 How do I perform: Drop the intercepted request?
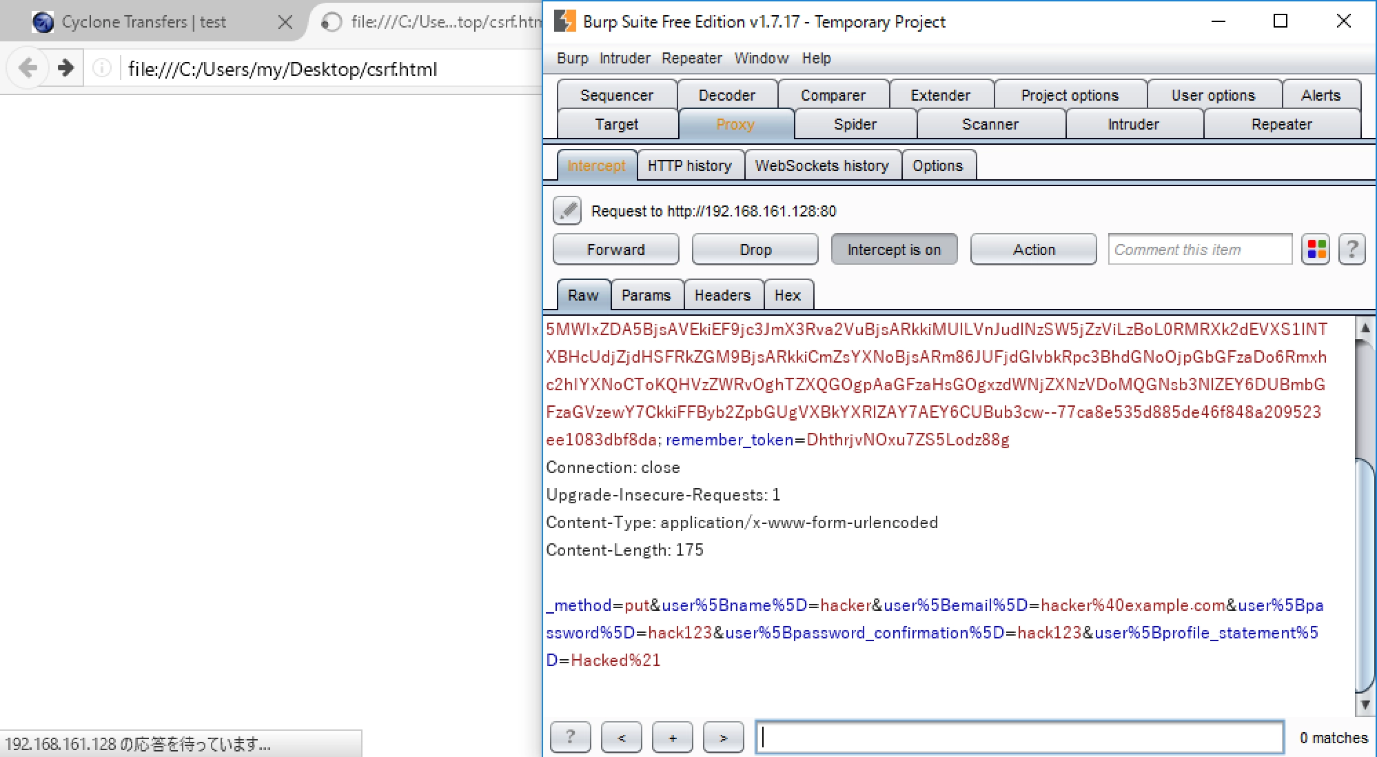click(x=755, y=250)
